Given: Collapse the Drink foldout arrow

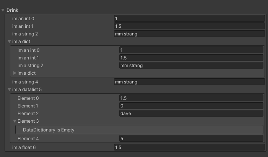Looking at the screenshot, I should (x=3, y=10).
